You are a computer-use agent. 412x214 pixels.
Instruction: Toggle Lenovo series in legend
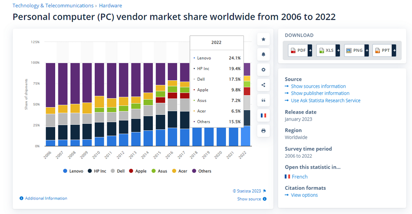click(73, 171)
